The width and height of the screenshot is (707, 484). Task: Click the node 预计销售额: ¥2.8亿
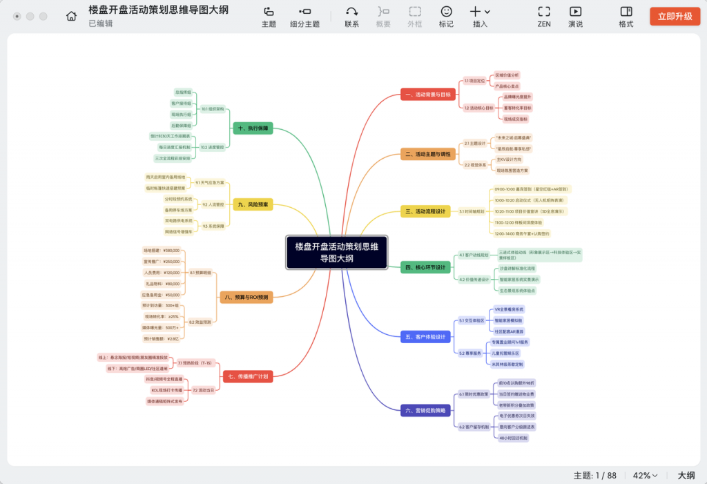tap(161, 339)
